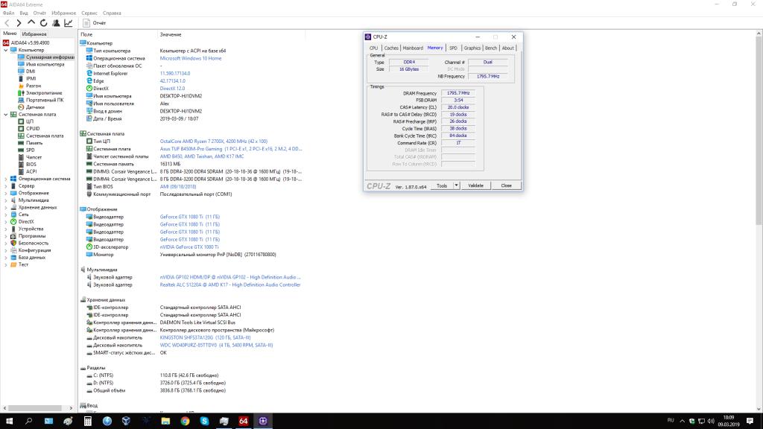This screenshot has width=763, height=429.
Task: Open the graph chart toolbar icon
Action: click(x=69, y=23)
